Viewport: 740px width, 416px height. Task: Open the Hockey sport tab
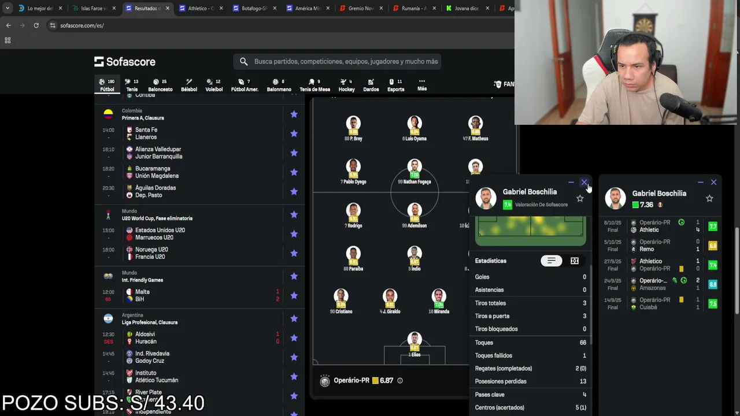coord(346,85)
